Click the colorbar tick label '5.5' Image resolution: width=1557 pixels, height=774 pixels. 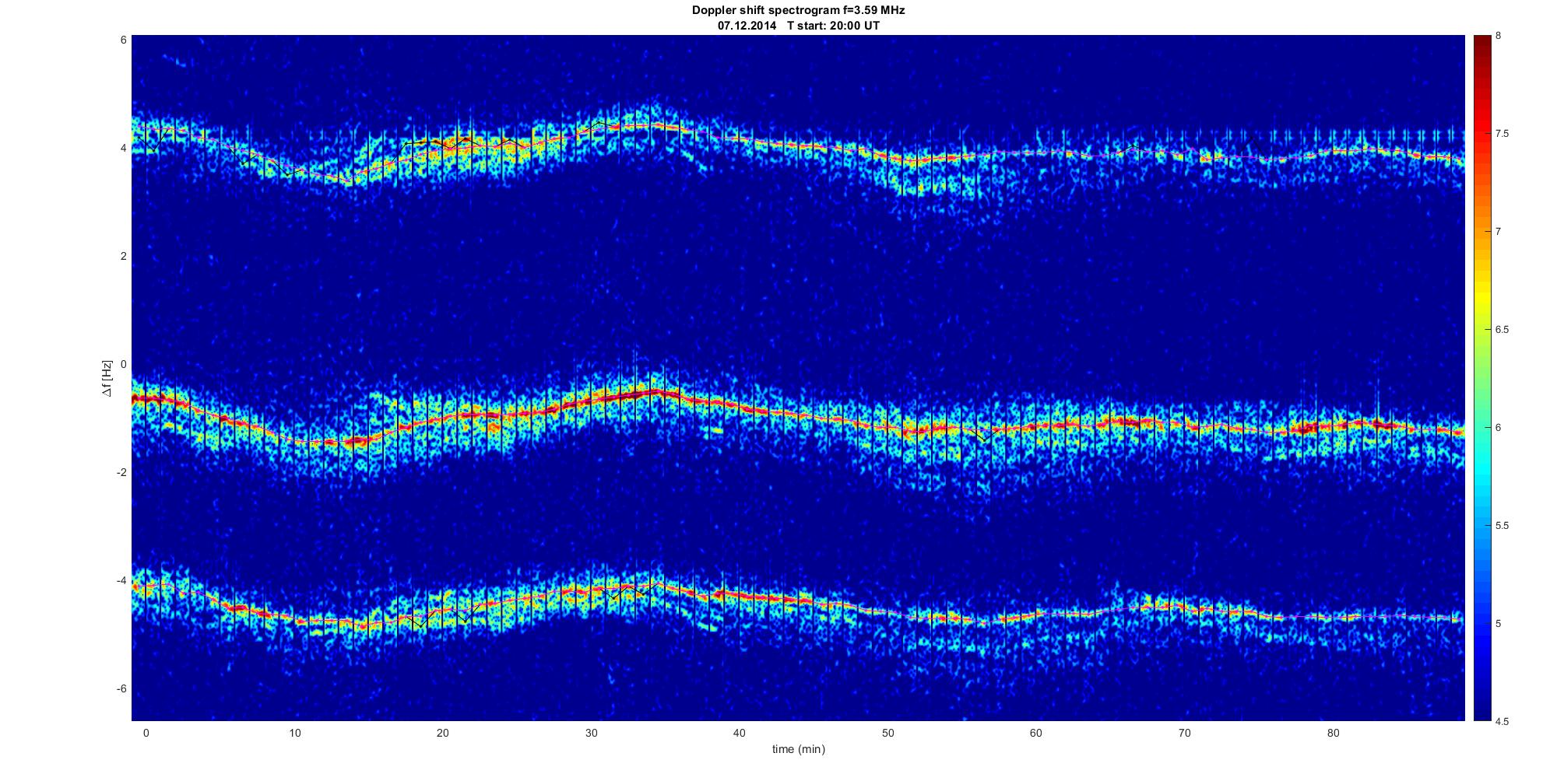pyautogui.click(x=1501, y=526)
